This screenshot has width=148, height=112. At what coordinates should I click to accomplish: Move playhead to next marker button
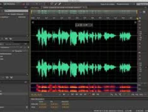pos(85,94)
